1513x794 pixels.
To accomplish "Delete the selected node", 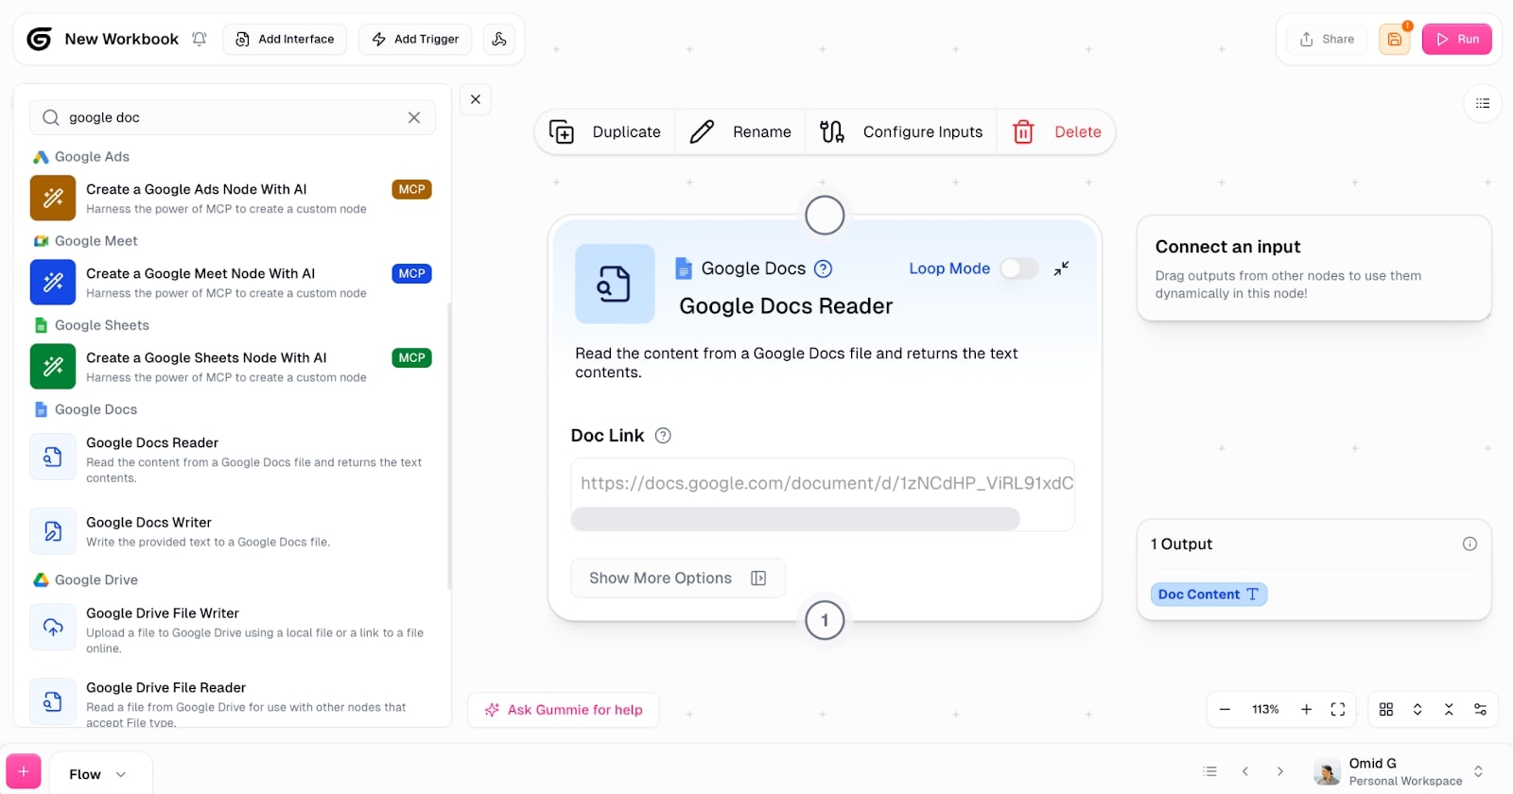I will pyautogui.click(x=1056, y=131).
